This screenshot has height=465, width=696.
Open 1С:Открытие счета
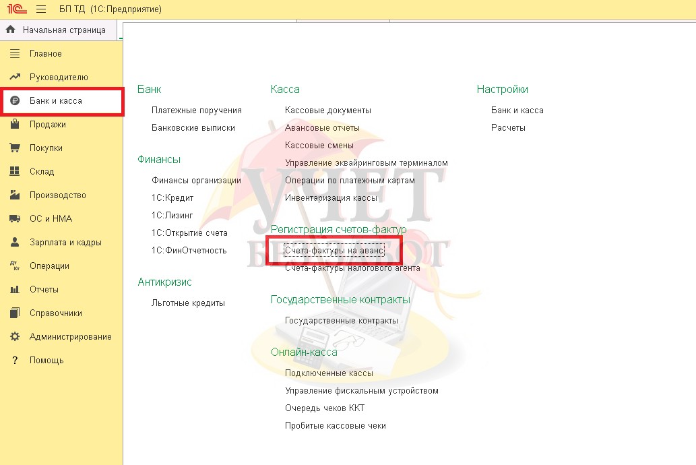point(189,233)
